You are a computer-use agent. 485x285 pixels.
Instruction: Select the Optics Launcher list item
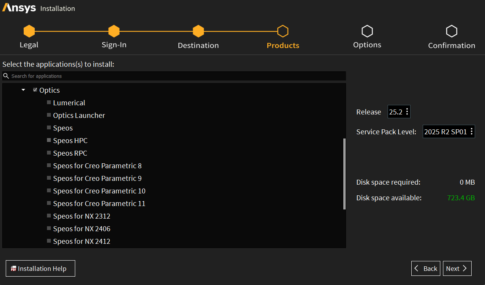coord(79,115)
